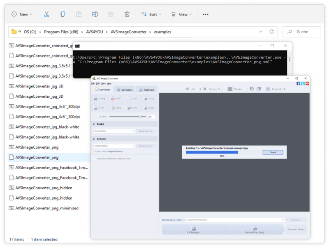Click the To Png format button
This screenshot has width=329, height=248.
[x=149, y=99]
